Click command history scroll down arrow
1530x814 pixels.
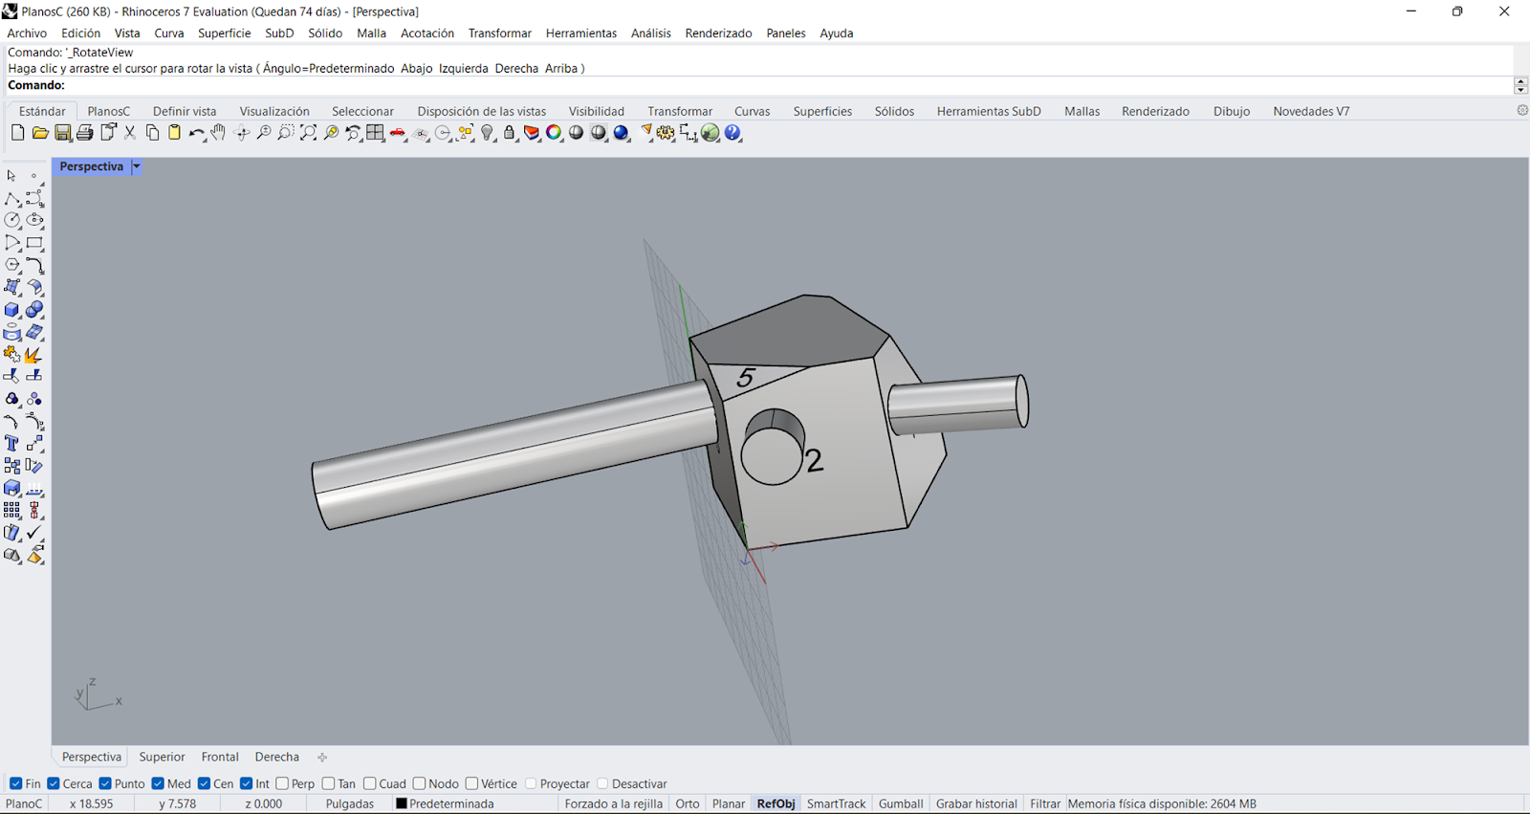(1521, 89)
